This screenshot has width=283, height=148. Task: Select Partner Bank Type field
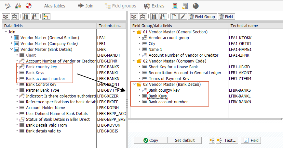(42, 90)
